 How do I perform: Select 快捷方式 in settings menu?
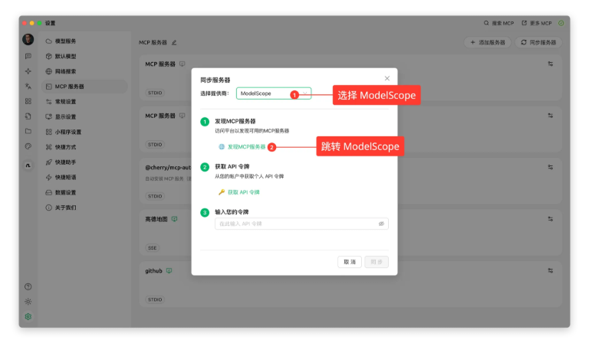[x=84, y=147]
